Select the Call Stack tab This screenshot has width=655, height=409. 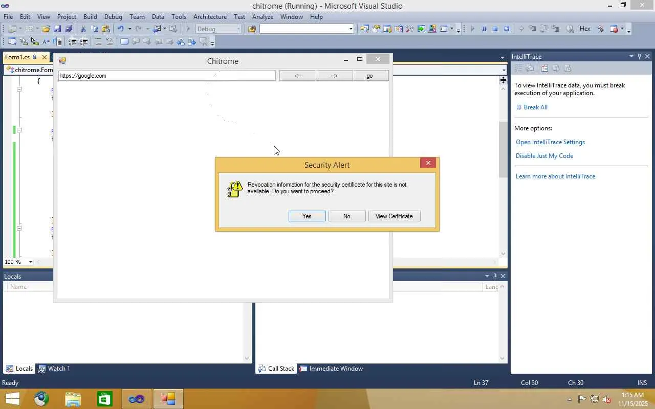pyautogui.click(x=276, y=368)
